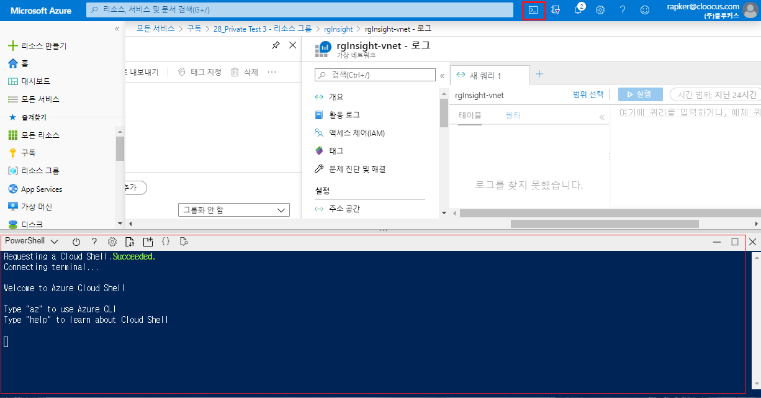Open 활동 로그 in the vnet menu

[337, 115]
